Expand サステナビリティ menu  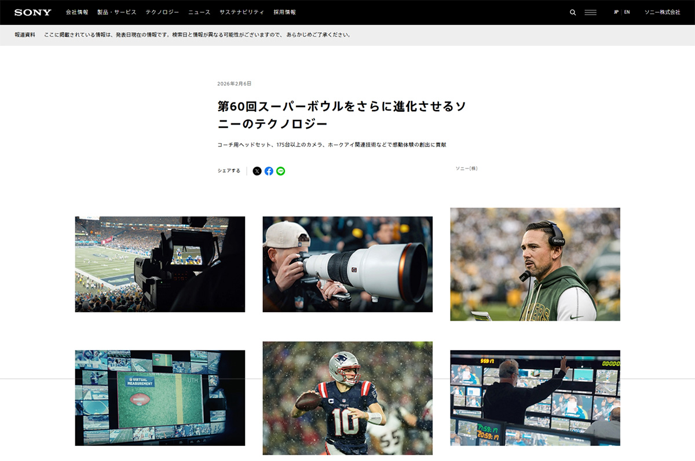click(242, 12)
